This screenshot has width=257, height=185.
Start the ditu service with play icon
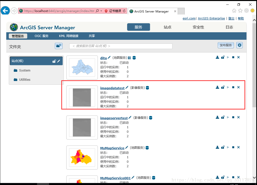coord(228,57)
